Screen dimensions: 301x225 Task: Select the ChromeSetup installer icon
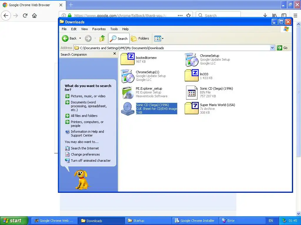click(191, 60)
